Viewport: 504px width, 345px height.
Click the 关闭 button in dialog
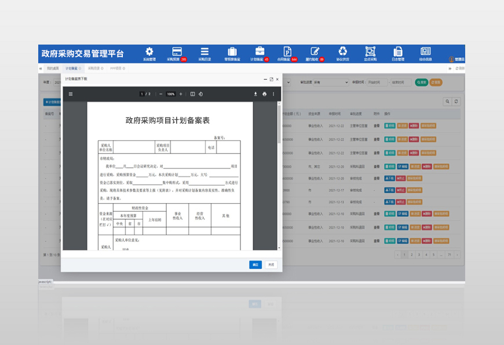[271, 265]
